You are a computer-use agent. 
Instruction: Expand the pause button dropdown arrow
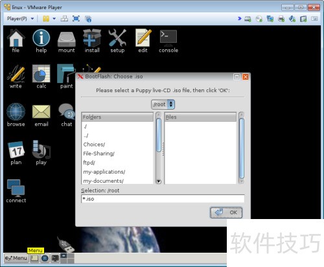click(54, 19)
